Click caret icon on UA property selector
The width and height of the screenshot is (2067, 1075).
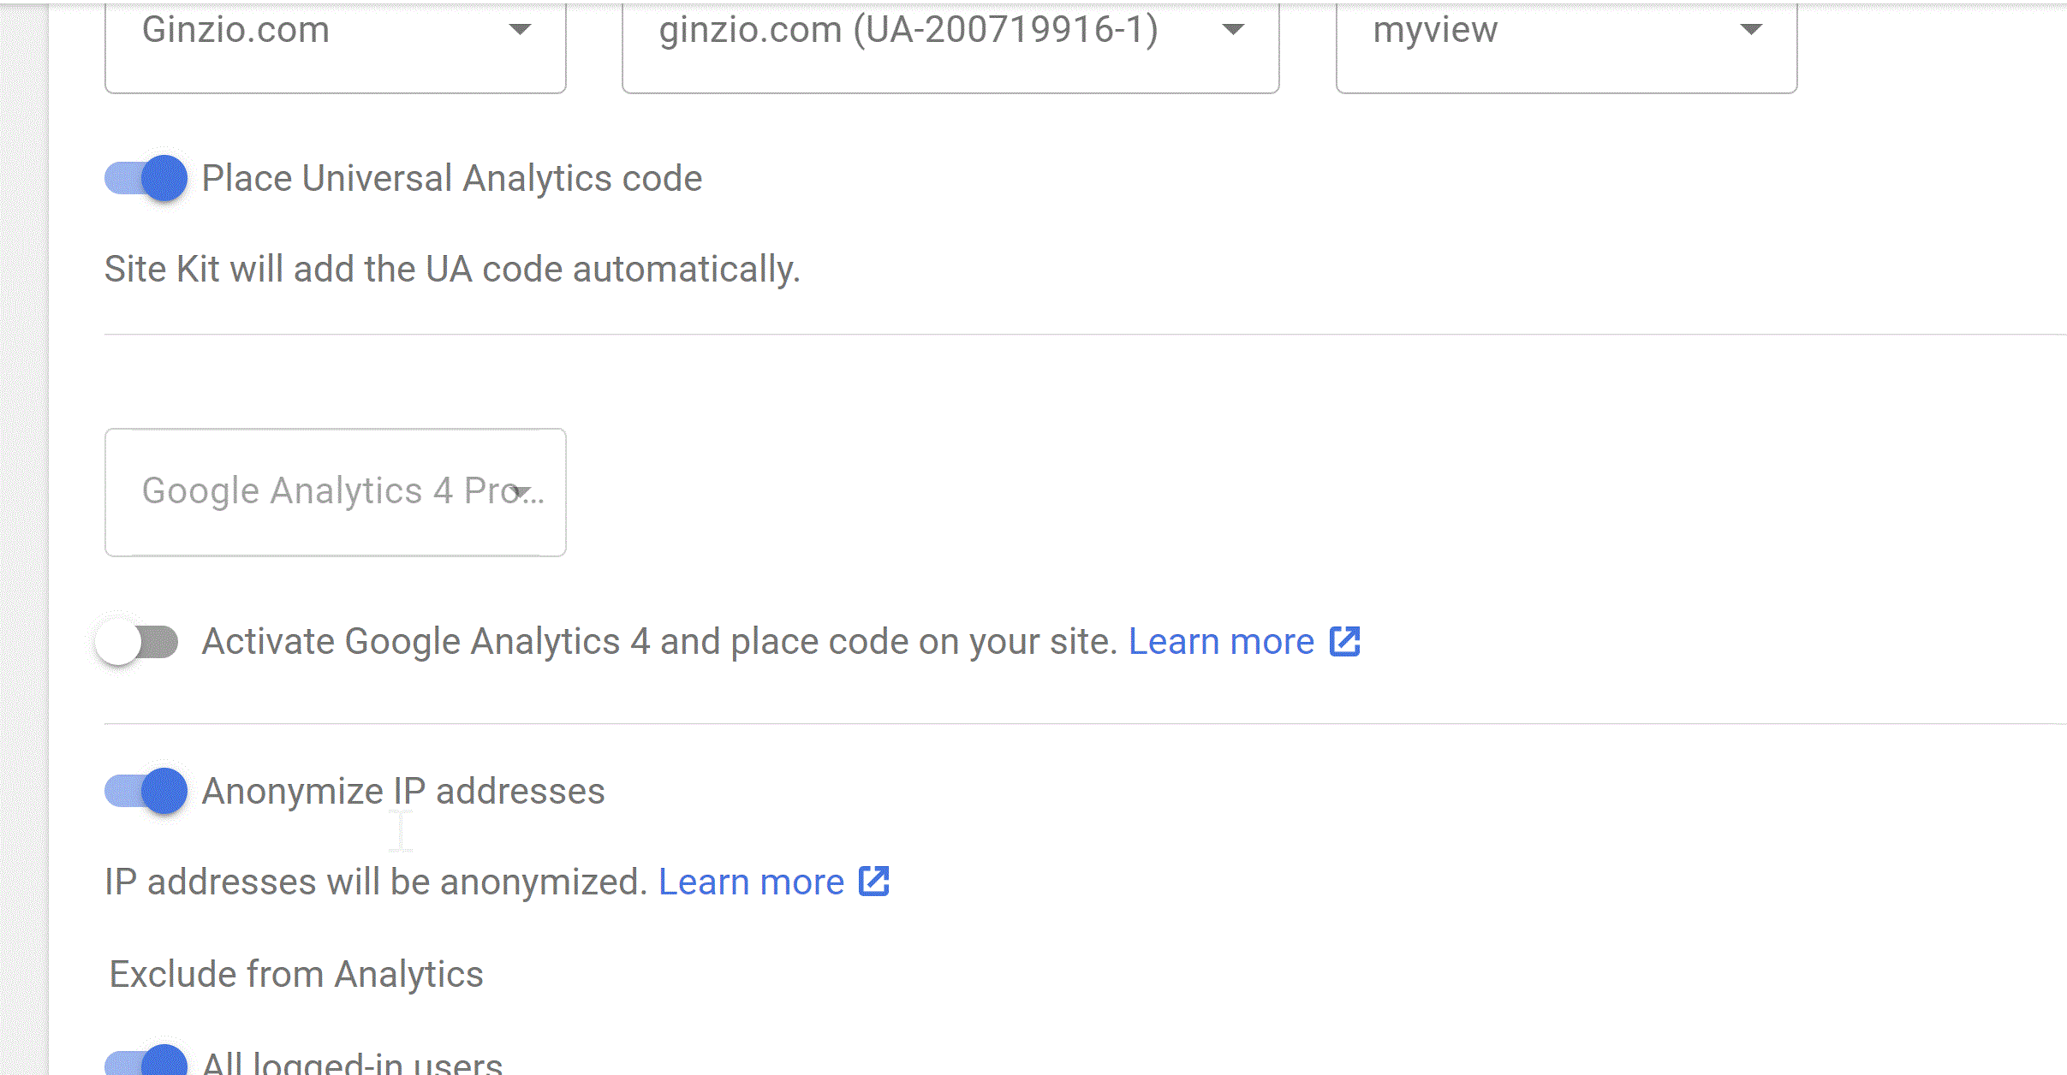pos(1233,32)
